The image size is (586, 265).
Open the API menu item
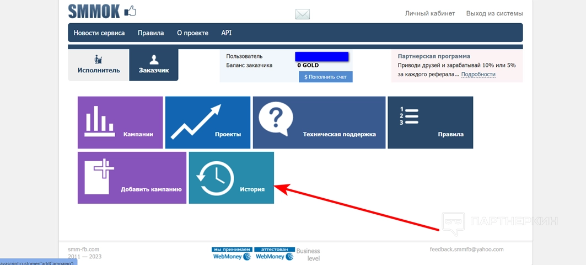pyautogui.click(x=227, y=33)
